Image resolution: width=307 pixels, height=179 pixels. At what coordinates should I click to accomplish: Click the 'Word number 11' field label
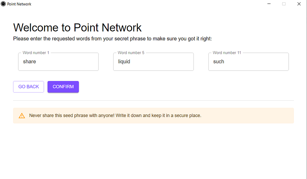pyautogui.click(x=227, y=53)
